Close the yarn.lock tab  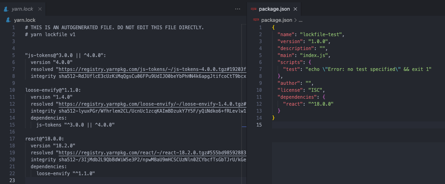tap(40, 9)
